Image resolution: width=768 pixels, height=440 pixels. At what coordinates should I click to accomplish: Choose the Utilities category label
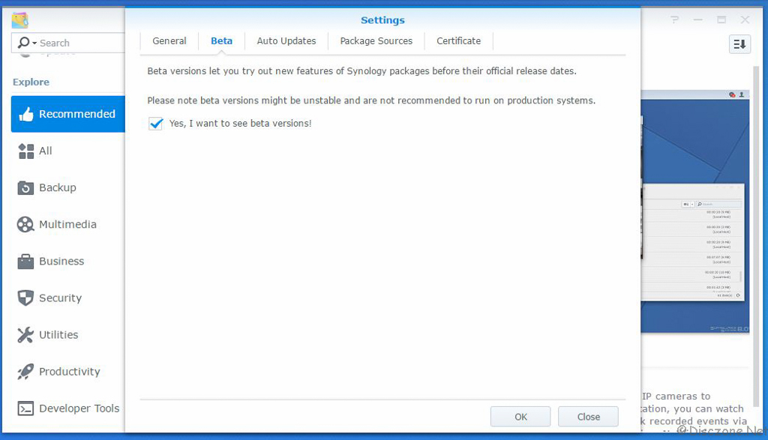[x=58, y=335]
